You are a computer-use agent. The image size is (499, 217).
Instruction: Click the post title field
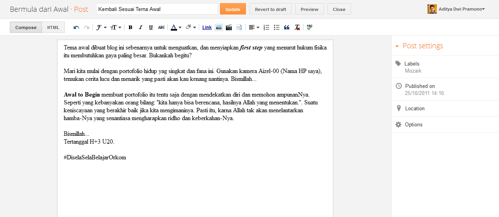[157, 9]
